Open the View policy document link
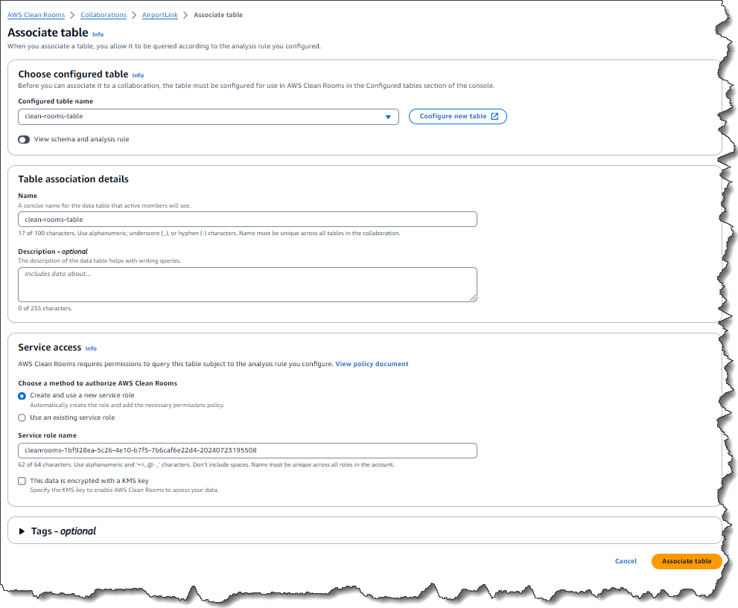The width and height of the screenshot is (738, 608). coord(372,364)
